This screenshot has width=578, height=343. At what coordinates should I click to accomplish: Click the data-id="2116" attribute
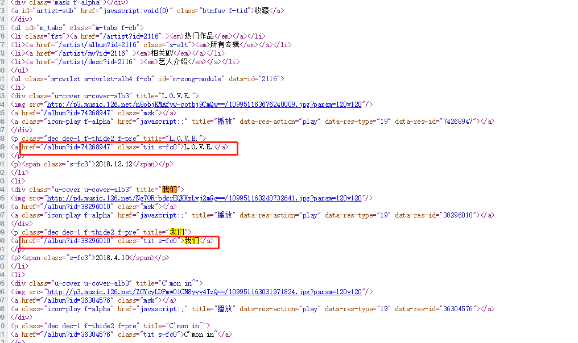[x=254, y=79]
